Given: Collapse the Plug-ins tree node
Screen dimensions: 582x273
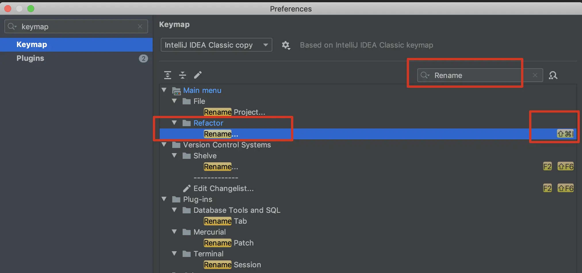Looking at the screenshot, I should [164, 199].
